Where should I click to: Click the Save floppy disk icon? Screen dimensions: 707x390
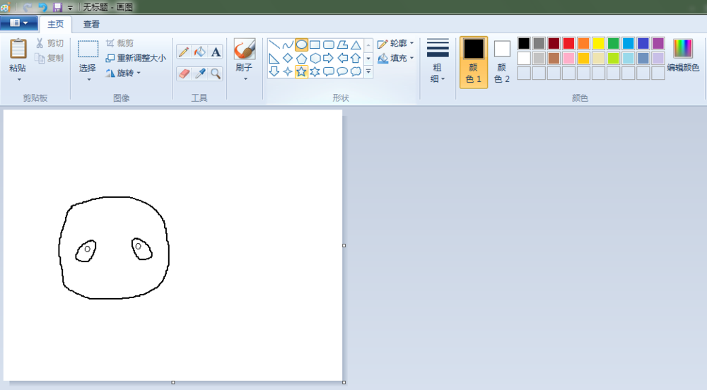[57, 7]
